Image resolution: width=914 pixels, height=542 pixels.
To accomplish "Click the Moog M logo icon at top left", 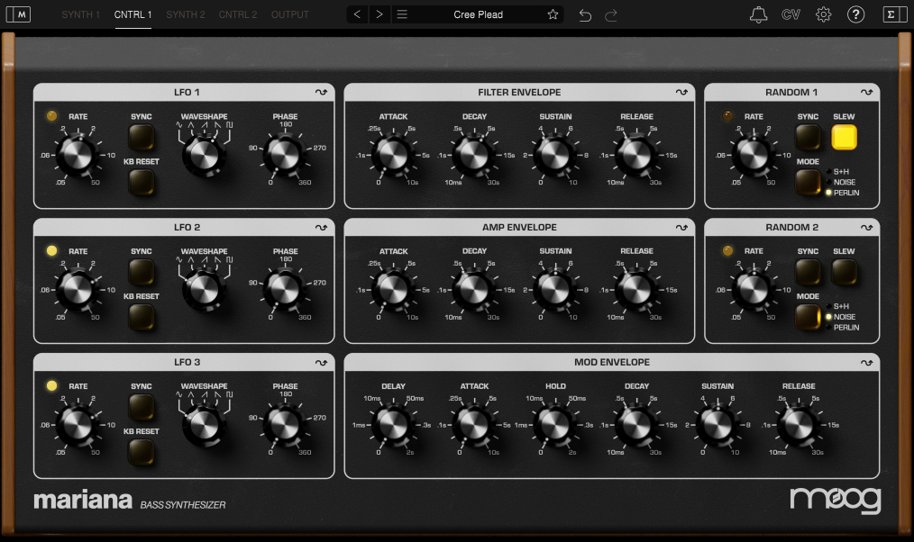I will [x=18, y=14].
